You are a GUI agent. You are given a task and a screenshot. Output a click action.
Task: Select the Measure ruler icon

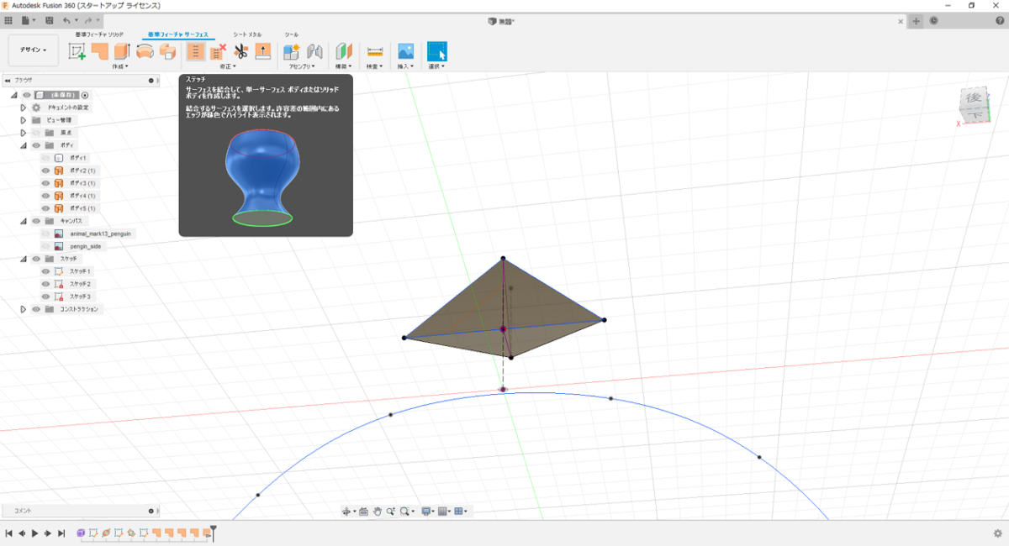click(375, 51)
